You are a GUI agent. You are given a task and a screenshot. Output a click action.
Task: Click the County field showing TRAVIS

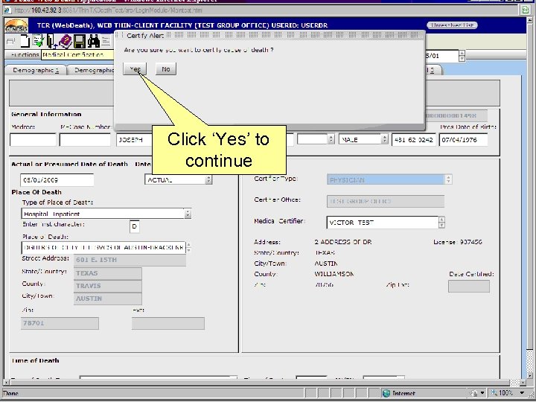tap(108, 286)
